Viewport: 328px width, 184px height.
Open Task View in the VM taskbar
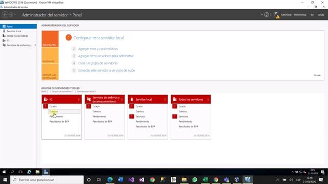(20, 172)
